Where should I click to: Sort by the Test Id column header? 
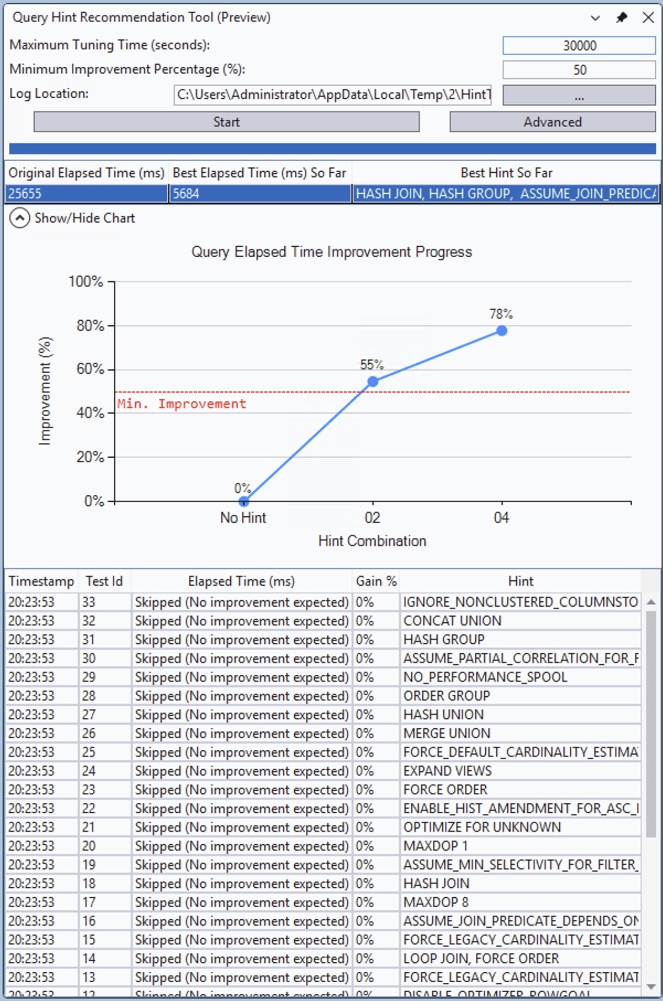point(104,581)
